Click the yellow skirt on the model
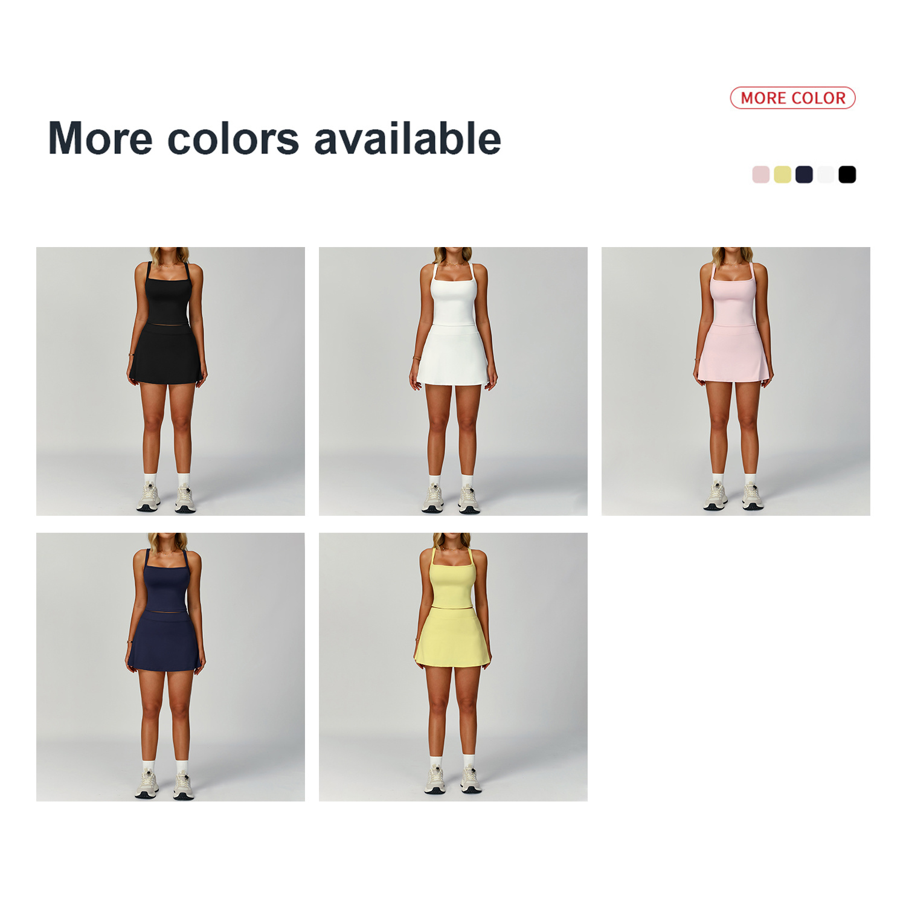The width and height of the screenshot is (906, 906). click(x=452, y=638)
